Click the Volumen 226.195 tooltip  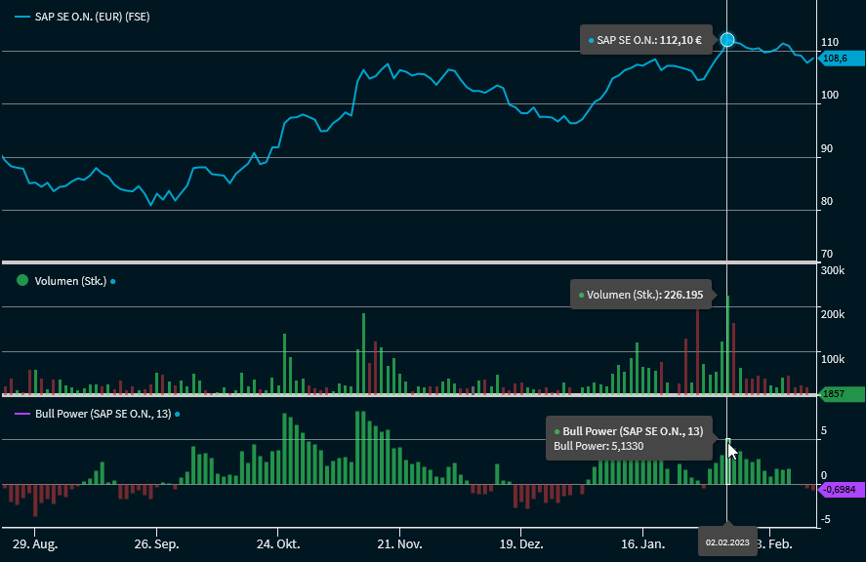point(643,295)
